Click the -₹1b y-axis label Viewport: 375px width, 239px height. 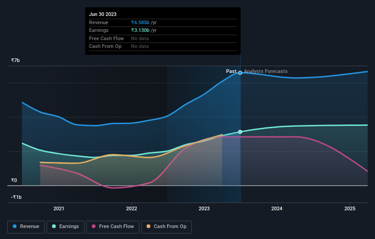click(x=16, y=197)
